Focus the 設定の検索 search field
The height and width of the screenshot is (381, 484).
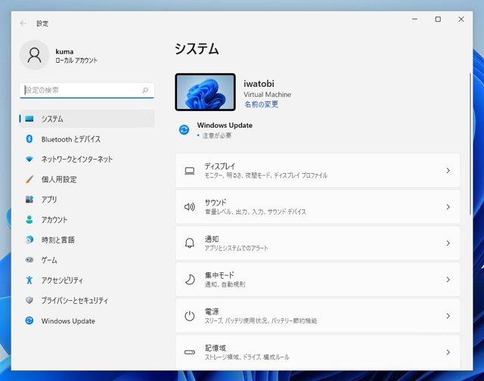coord(87,90)
